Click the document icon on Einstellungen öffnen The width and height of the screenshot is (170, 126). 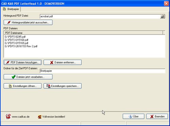(10, 86)
